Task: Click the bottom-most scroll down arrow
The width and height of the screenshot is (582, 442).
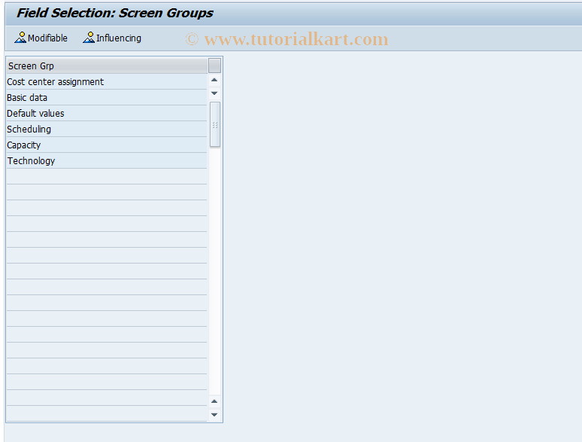Action: tap(214, 414)
